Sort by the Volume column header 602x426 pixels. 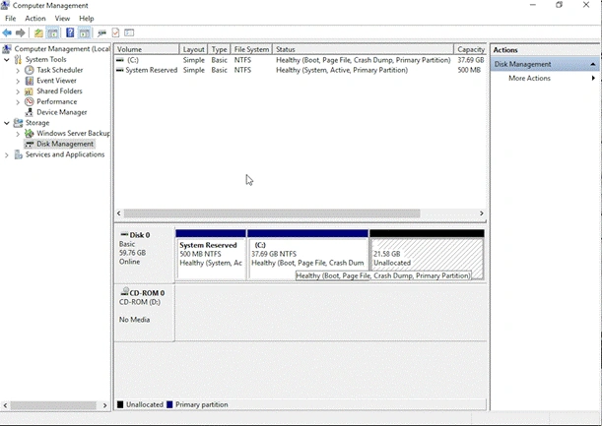pos(147,49)
